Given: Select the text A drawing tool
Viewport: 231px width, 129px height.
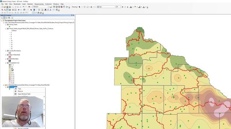Looking at the screenshot, I should tap(91, 7).
